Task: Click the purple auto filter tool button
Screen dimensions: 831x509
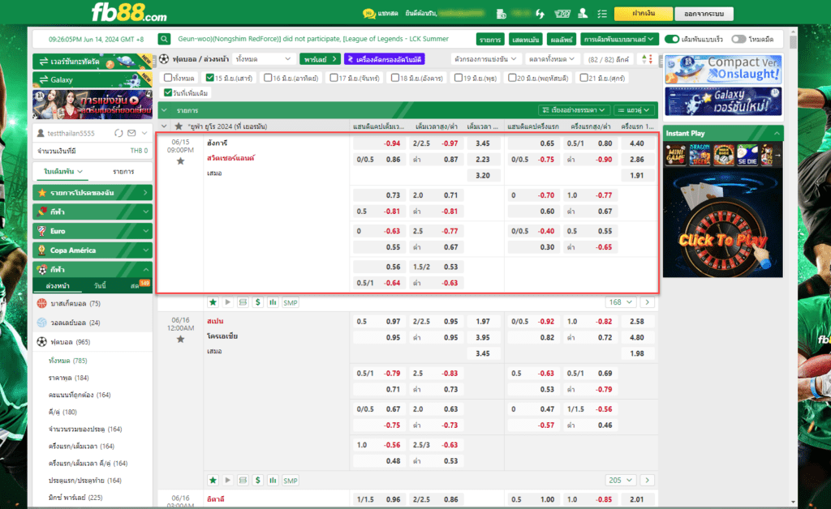Action: pyautogui.click(x=385, y=59)
